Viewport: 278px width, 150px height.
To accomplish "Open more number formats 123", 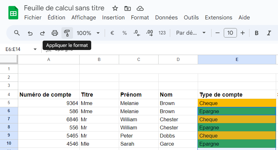I will 162,33.
